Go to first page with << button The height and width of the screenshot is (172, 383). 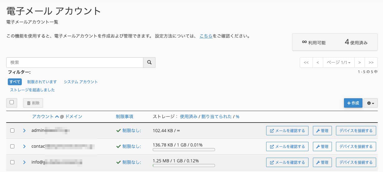point(306,63)
